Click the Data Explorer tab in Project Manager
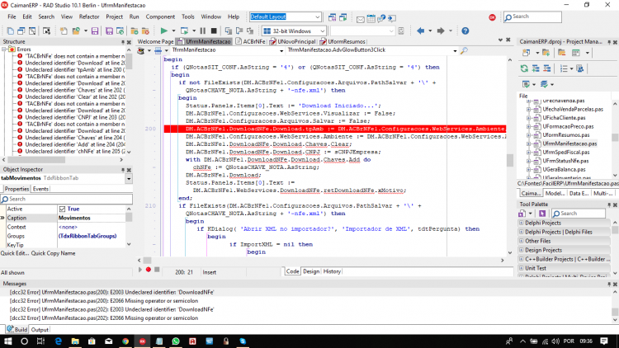Image resolution: width=619 pixels, height=348 pixels. pos(579,193)
